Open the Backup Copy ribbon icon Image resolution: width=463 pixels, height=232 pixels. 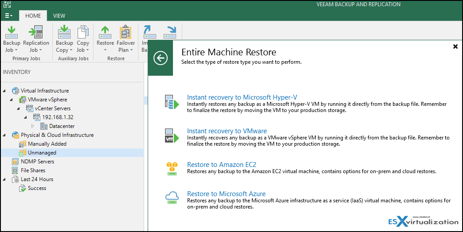coord(64,32)
